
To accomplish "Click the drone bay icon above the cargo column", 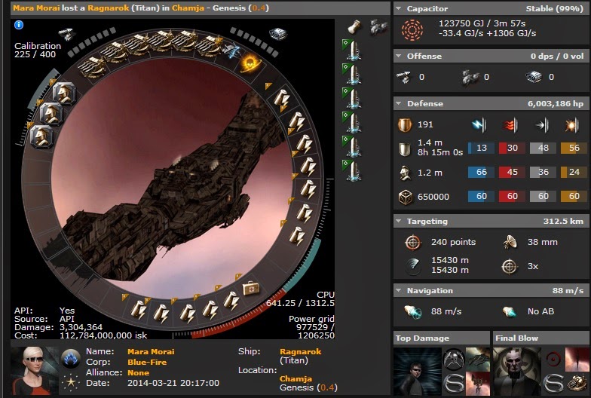I will point(378,26).
